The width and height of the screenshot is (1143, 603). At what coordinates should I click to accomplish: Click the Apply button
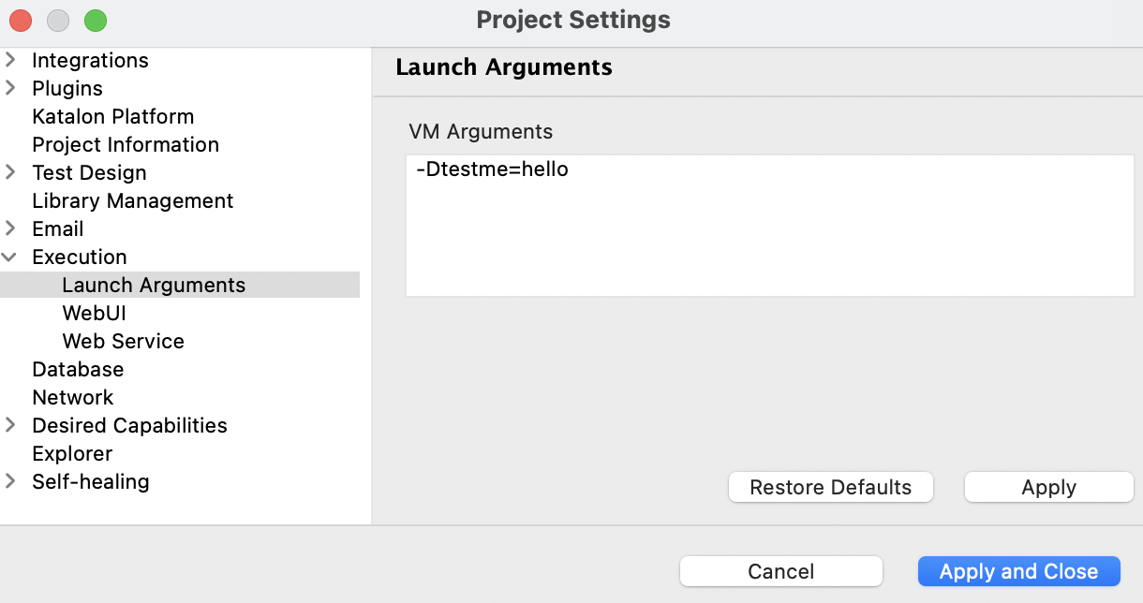tap(1048, 488)
